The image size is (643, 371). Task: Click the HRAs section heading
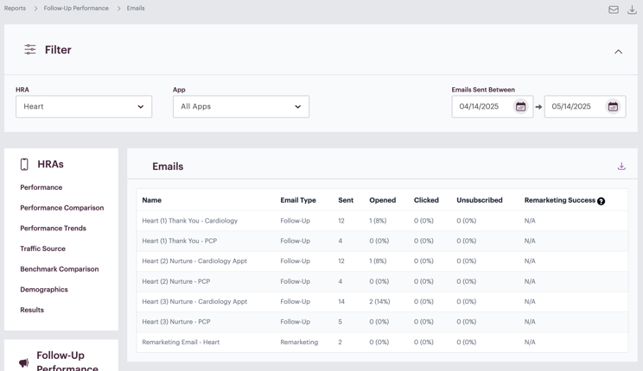coord(50,164)
